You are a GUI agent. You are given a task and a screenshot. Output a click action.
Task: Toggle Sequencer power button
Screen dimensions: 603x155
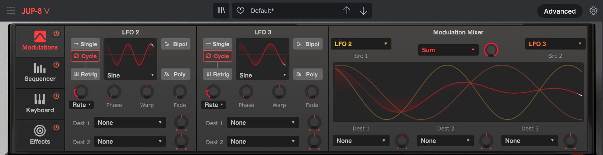pyautogui.click(x=56, y=65)
